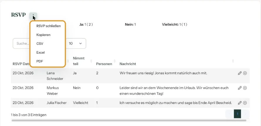This screenshot has width=261, height=126.
Task: Edit Markus Weber's RSVP entry
Action: [240, 88]
